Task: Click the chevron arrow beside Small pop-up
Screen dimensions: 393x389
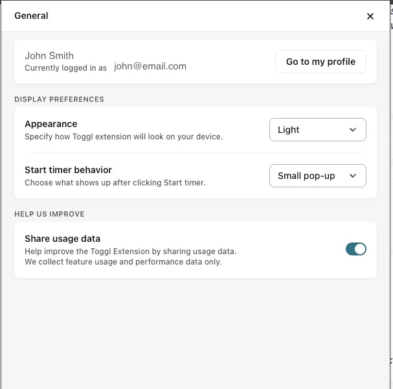Action: [353, 176]
